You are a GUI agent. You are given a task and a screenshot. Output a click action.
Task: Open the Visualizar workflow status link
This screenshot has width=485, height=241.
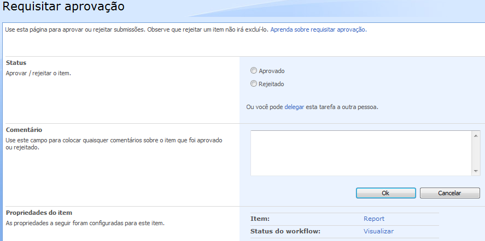[378, 231]
